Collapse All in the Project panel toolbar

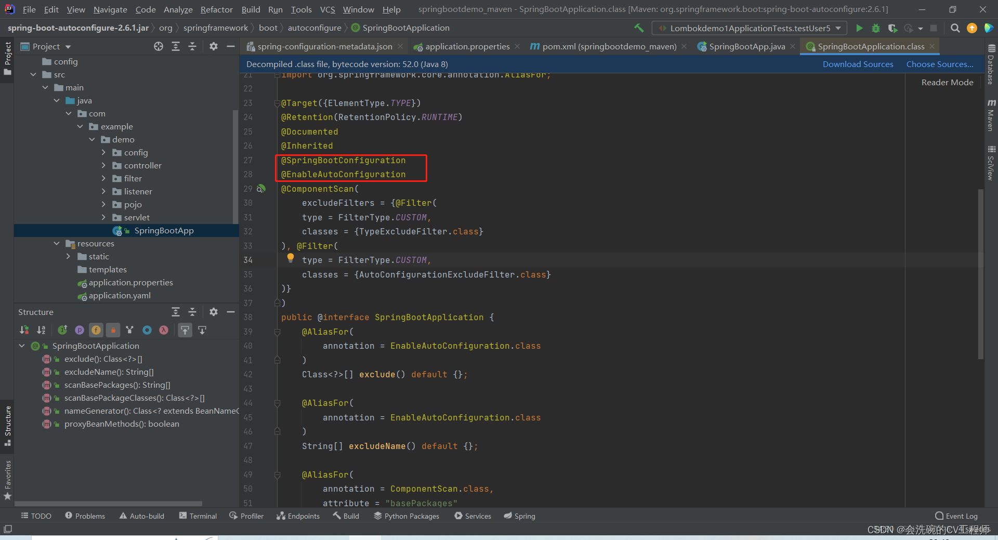coord(192,46)
